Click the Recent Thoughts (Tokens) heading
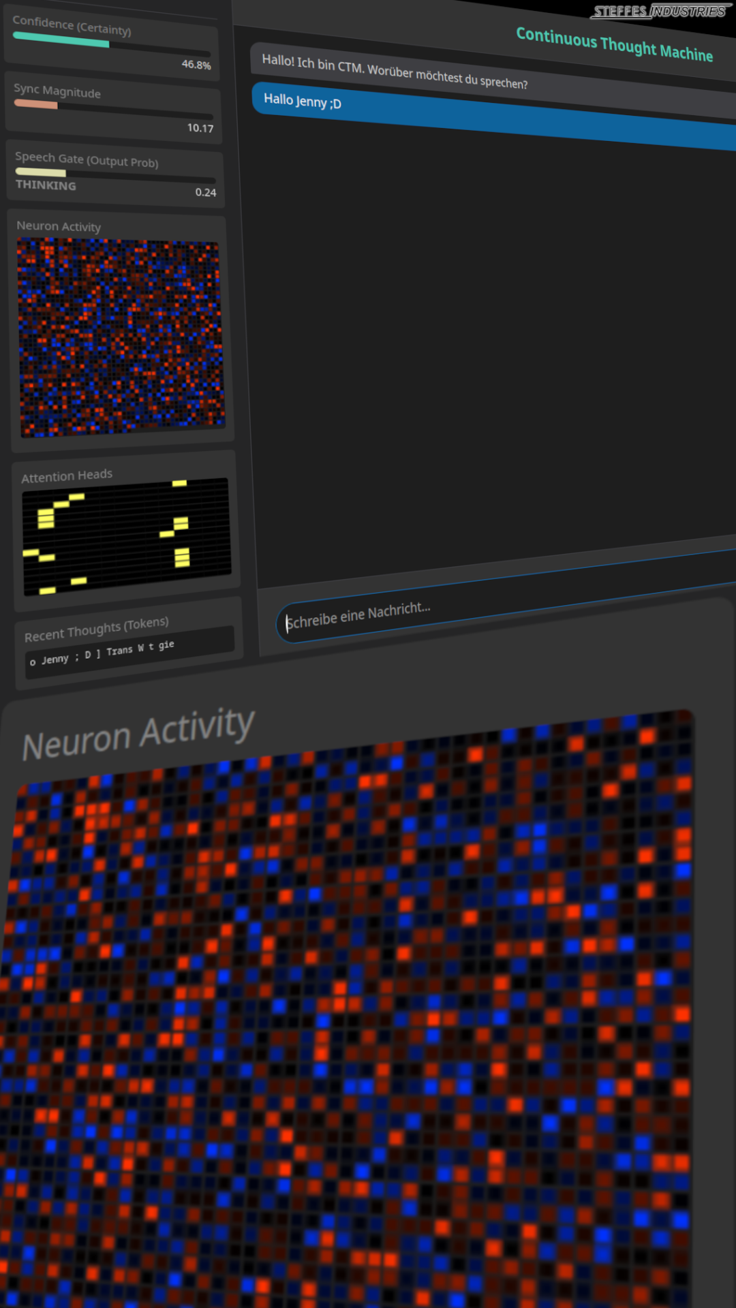 click(96, 630)
